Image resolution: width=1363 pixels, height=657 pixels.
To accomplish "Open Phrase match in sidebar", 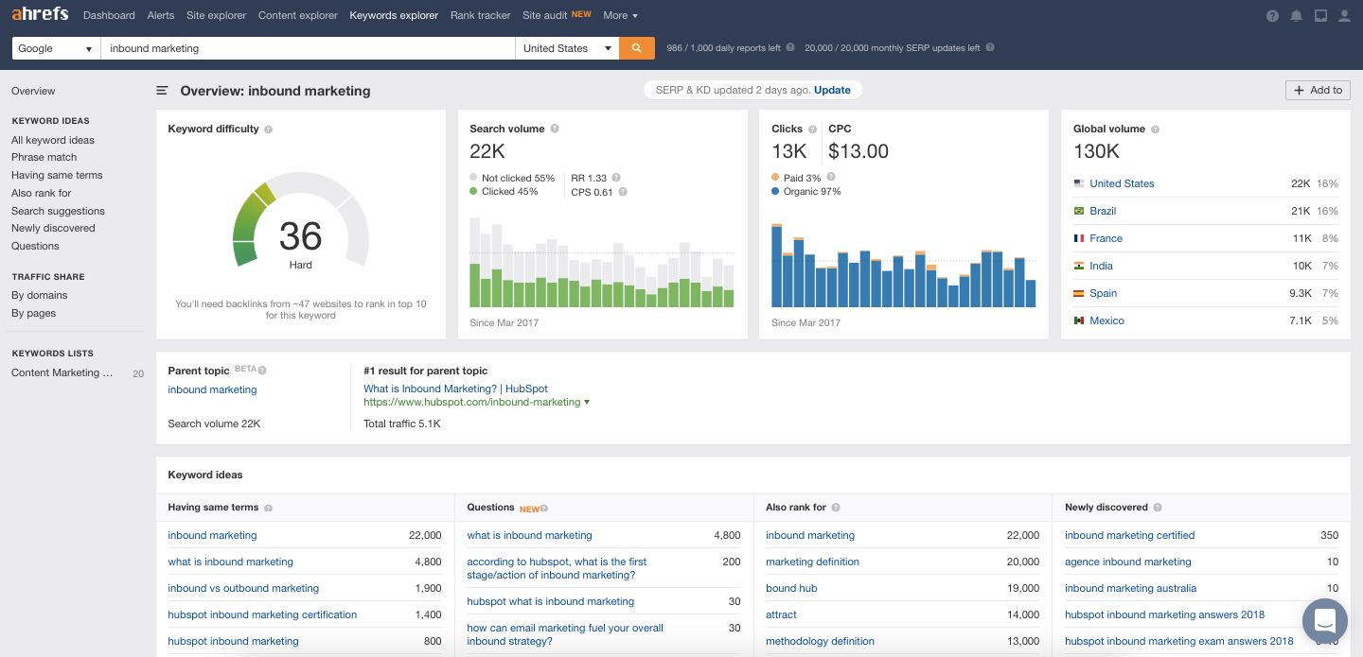I will [44, 157].
